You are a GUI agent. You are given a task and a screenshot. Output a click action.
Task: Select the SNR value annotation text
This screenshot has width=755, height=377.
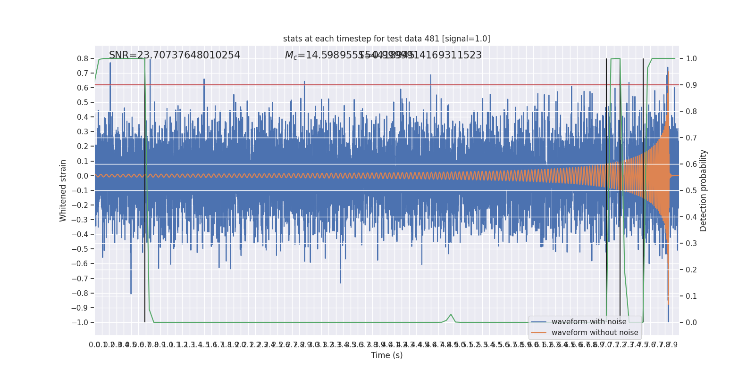coord(174,55)
